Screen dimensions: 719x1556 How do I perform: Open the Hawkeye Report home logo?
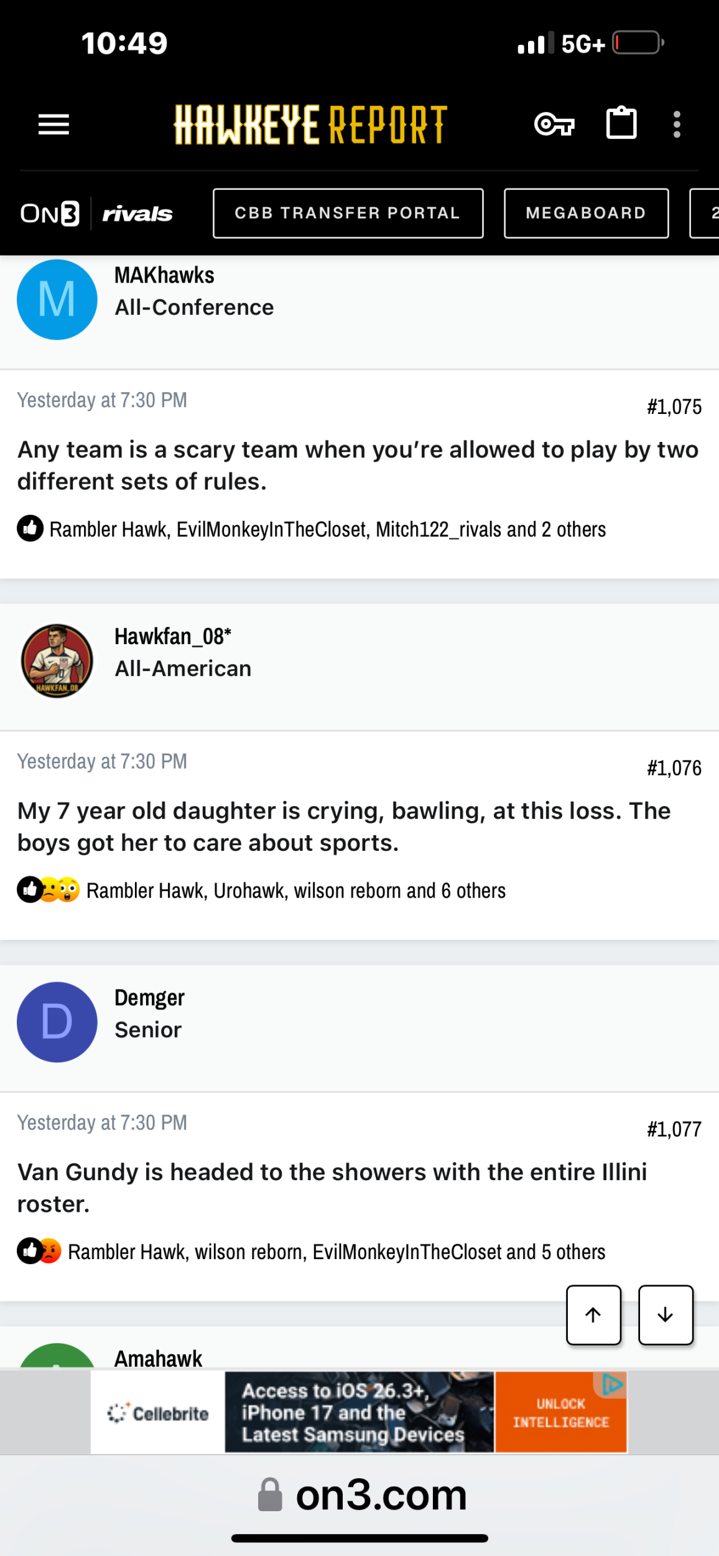tap(310, 124)
